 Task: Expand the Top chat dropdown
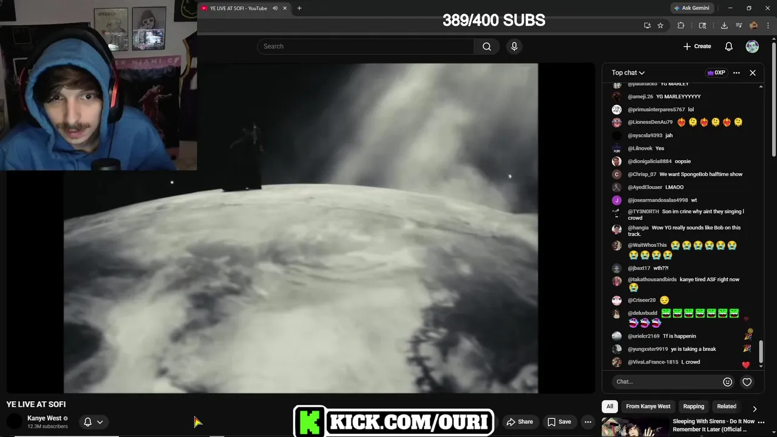(628, 73)
